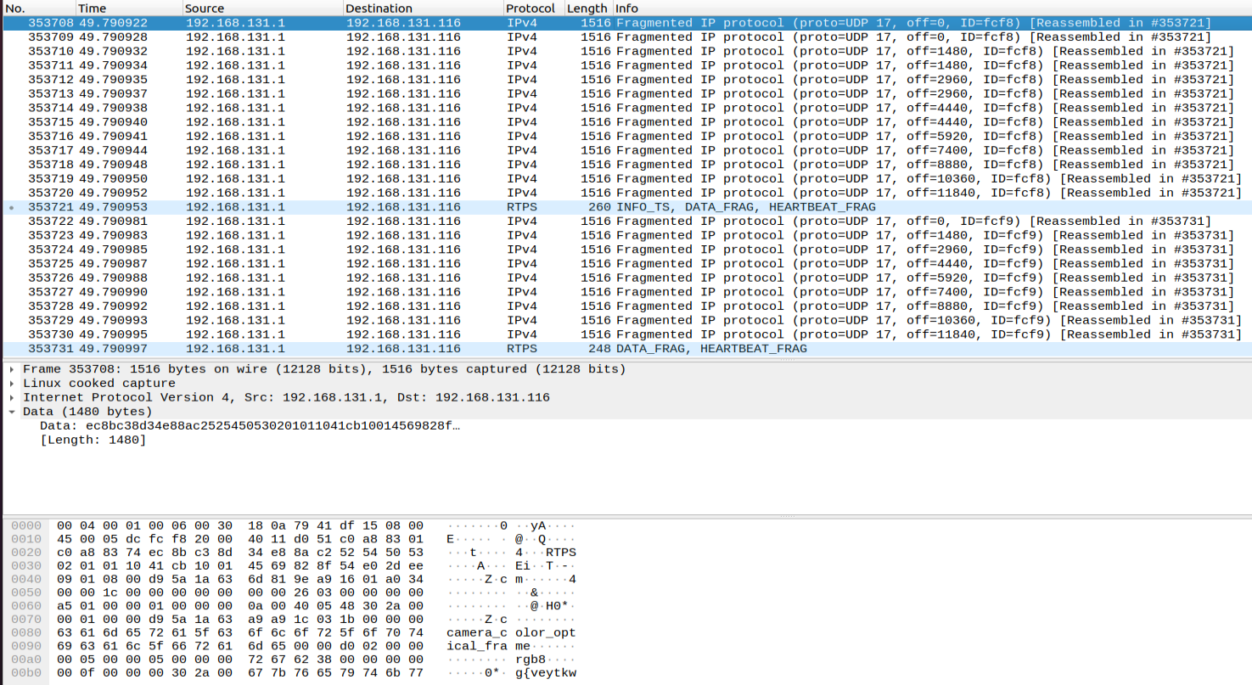Select packet 353718 at time 49.790948
The width and height of the screenshot is (1252, 685).
(x=626, y=165)
